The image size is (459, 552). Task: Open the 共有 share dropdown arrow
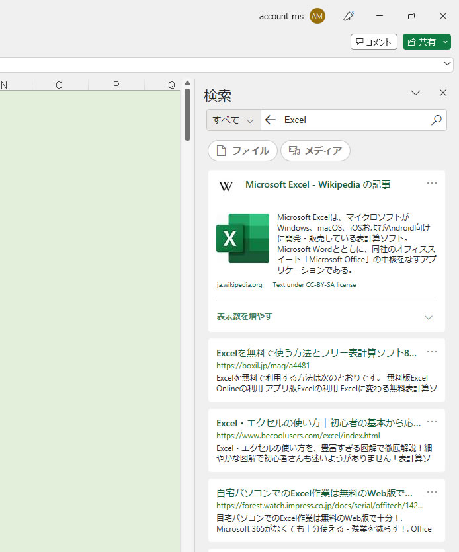[446, 42]
